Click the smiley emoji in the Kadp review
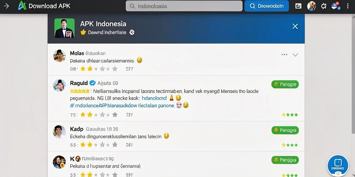 tap(166, 136)
